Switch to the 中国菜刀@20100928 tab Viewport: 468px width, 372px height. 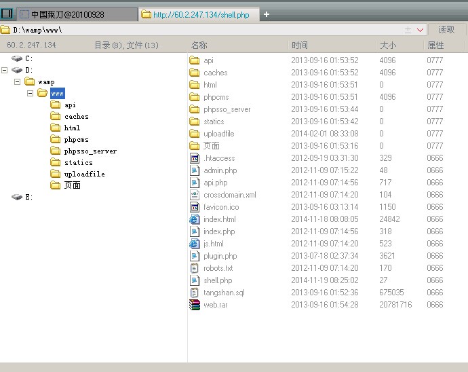(77, 14)
